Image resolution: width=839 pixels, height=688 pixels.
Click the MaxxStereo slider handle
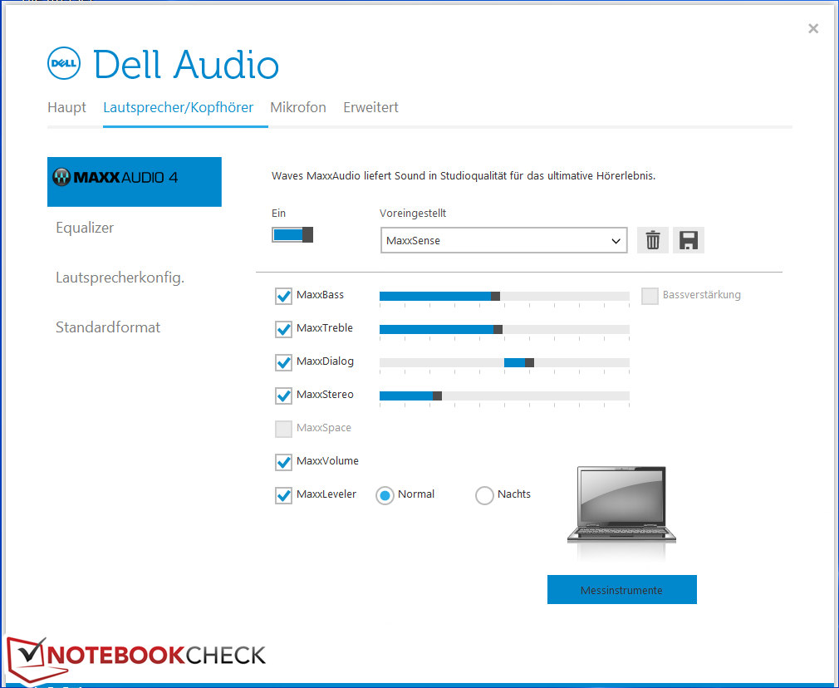[x=437, y=396]
